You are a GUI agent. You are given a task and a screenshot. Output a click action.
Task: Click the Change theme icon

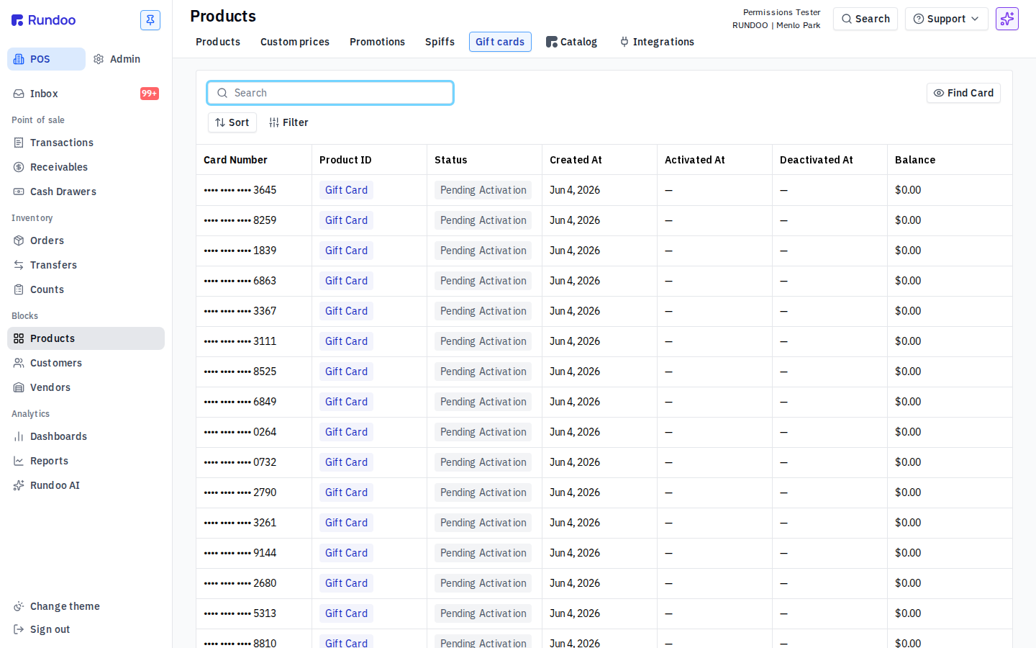(19, 606)
